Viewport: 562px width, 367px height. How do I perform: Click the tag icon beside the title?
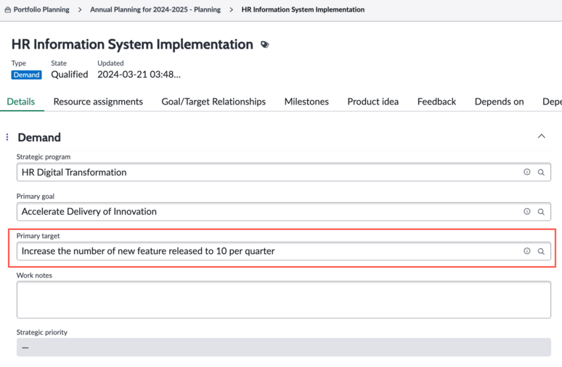265,45
